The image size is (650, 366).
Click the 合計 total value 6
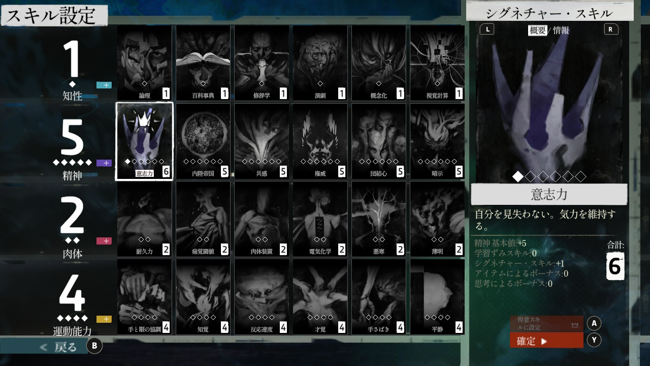click(615, 266)
